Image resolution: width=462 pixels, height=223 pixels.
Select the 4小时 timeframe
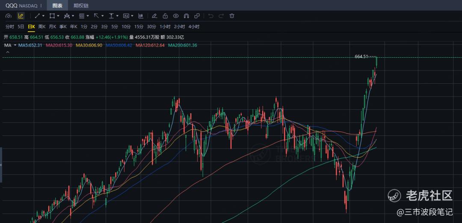pyautogui.click(x=194, y=27)
